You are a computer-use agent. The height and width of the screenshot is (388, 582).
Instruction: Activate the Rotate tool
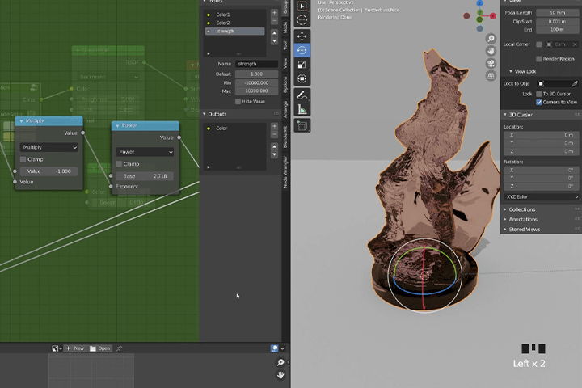[x=302, y=50]
